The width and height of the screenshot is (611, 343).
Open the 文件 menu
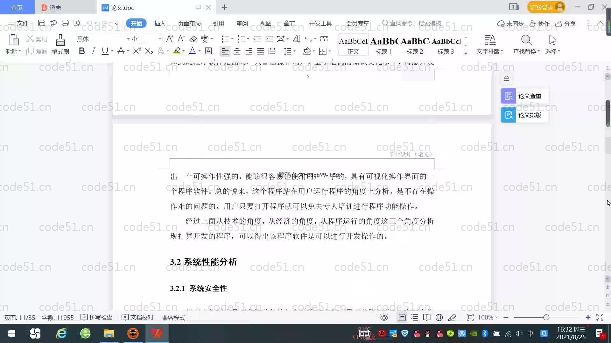pyautogui.click(x=18, y=23)
